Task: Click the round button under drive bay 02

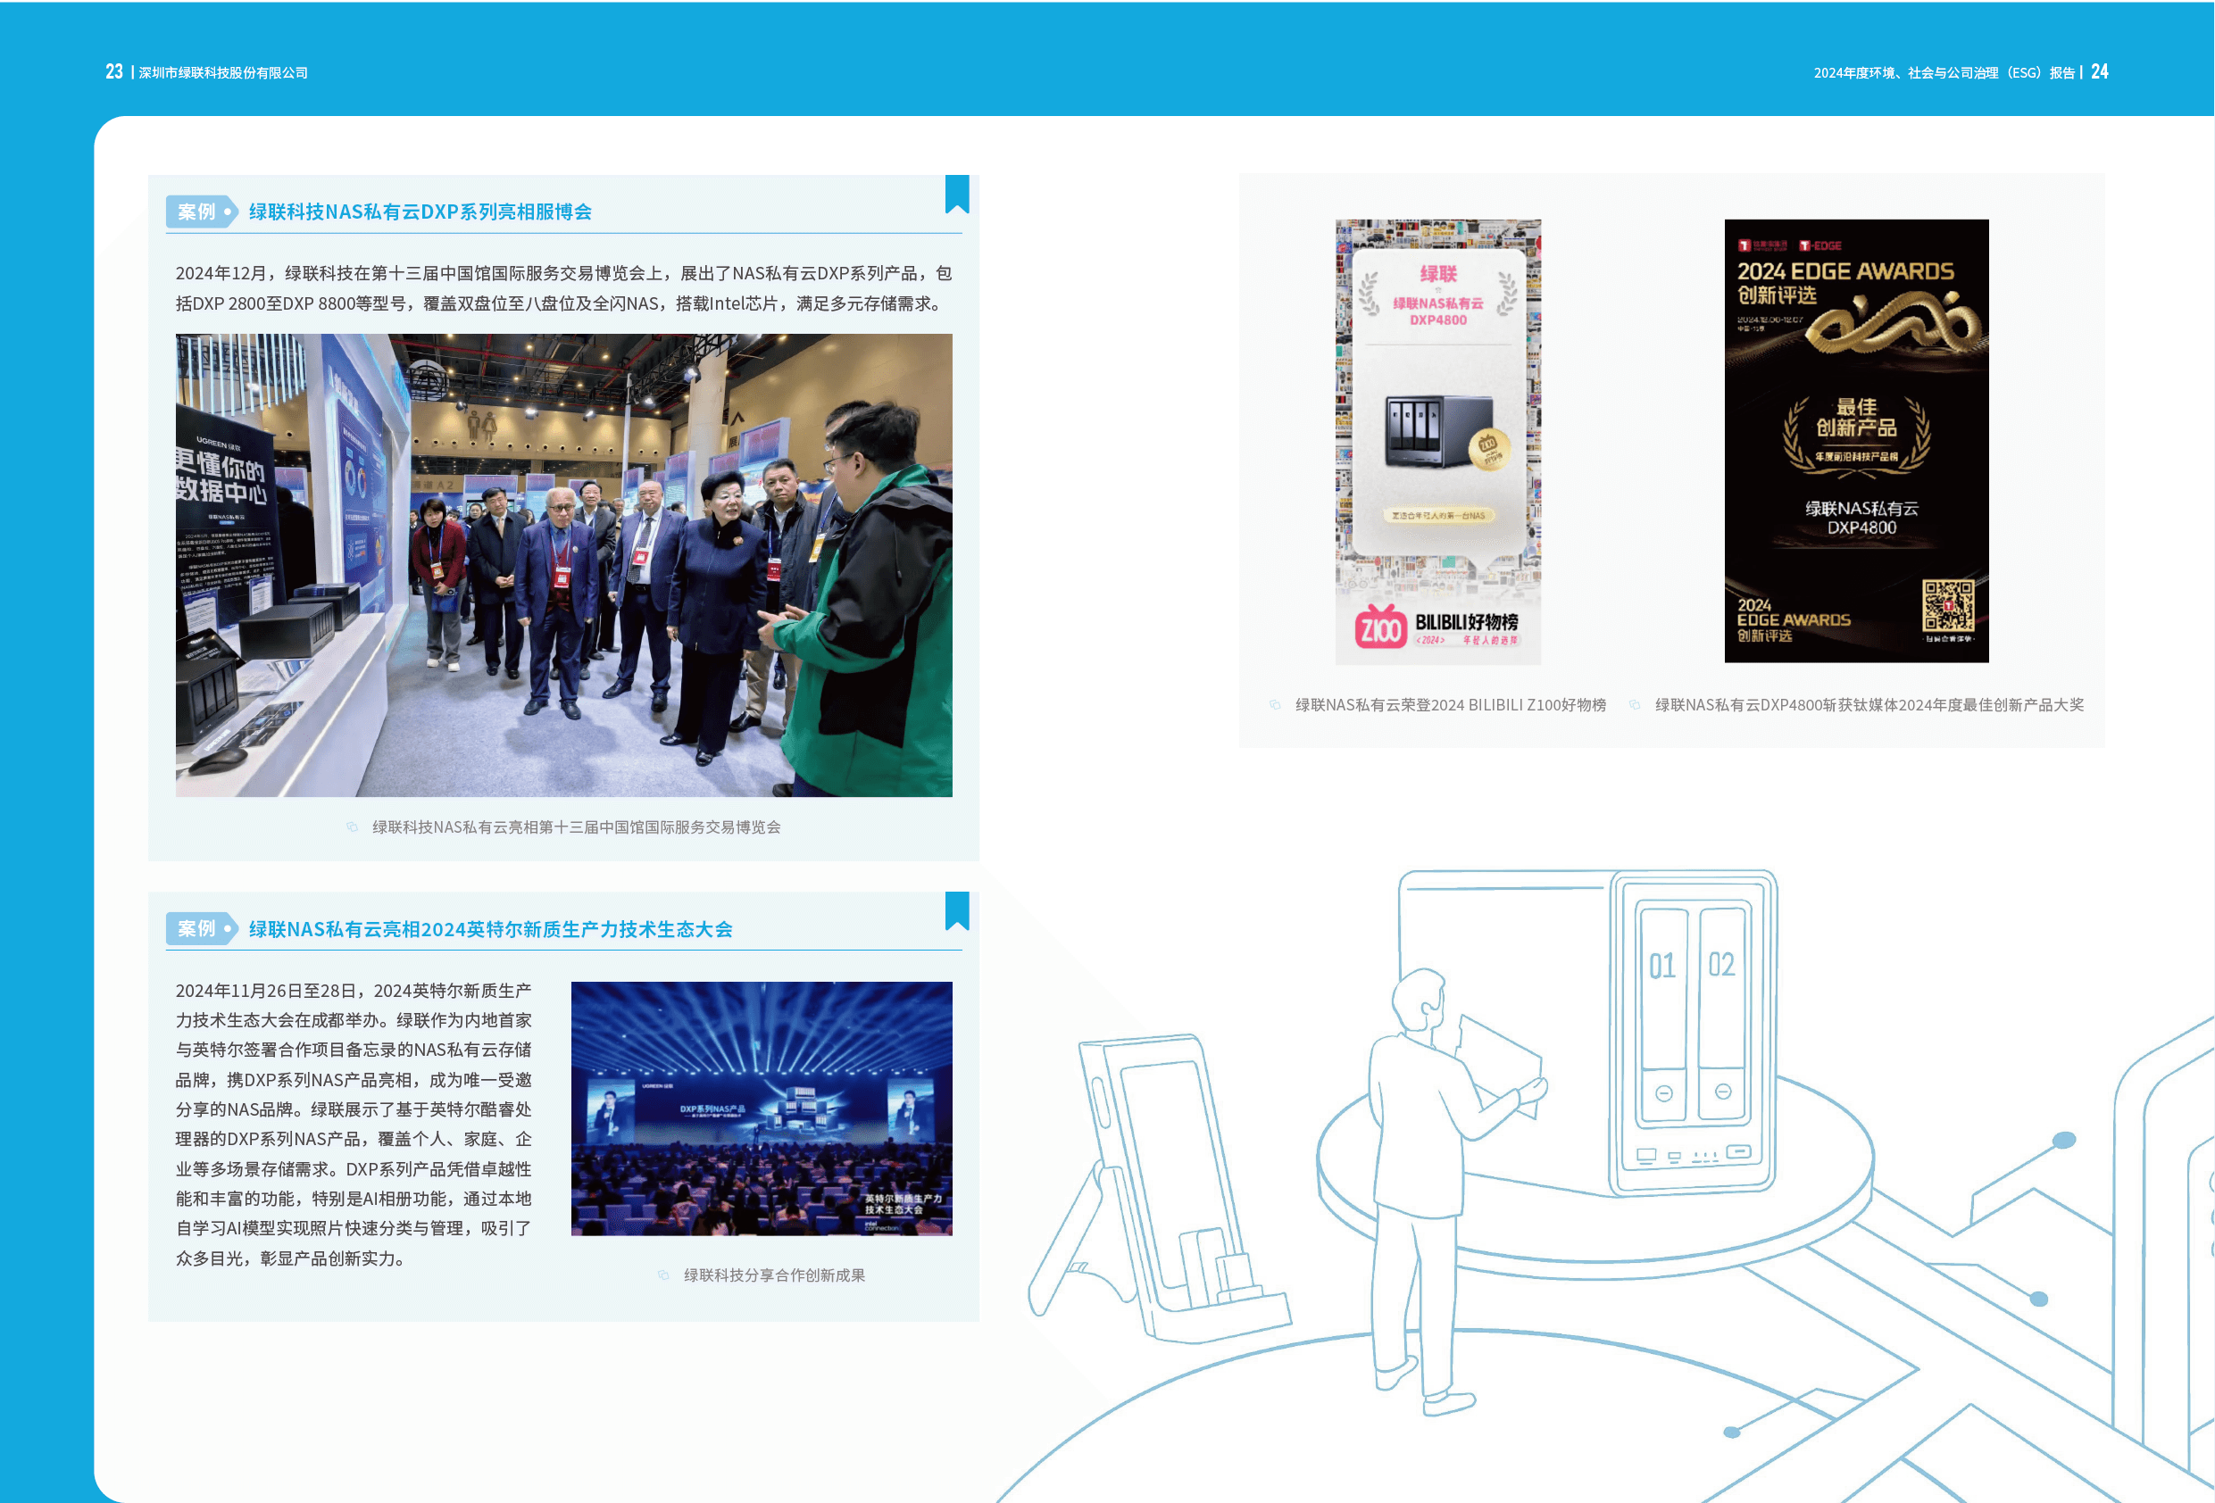Action: tap(1722, 1092)
